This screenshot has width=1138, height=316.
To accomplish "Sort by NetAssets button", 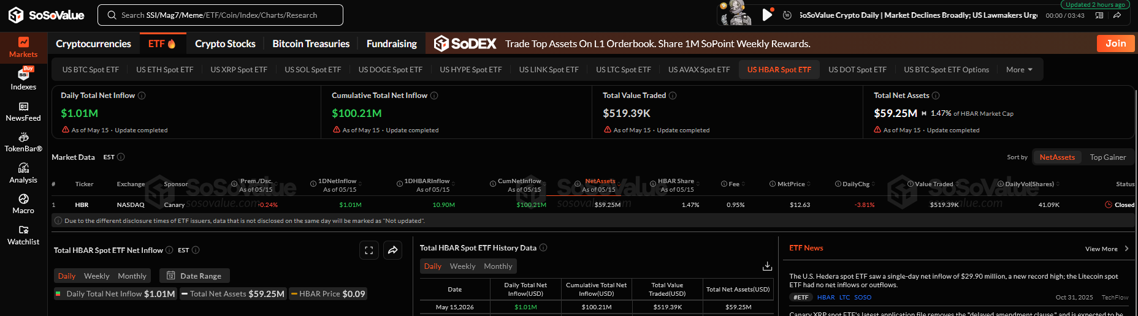I will click(x=1057, y=157).
